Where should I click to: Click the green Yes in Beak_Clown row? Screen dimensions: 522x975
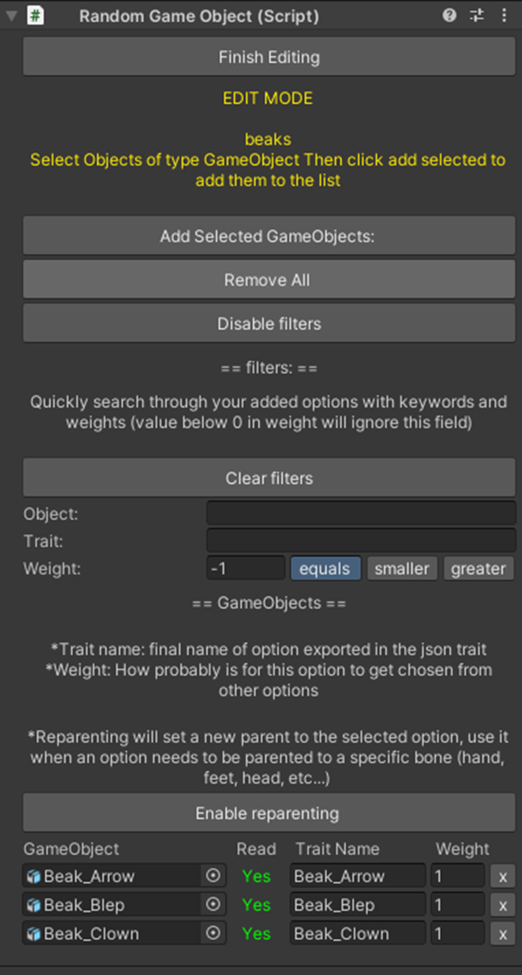[256, 933]
